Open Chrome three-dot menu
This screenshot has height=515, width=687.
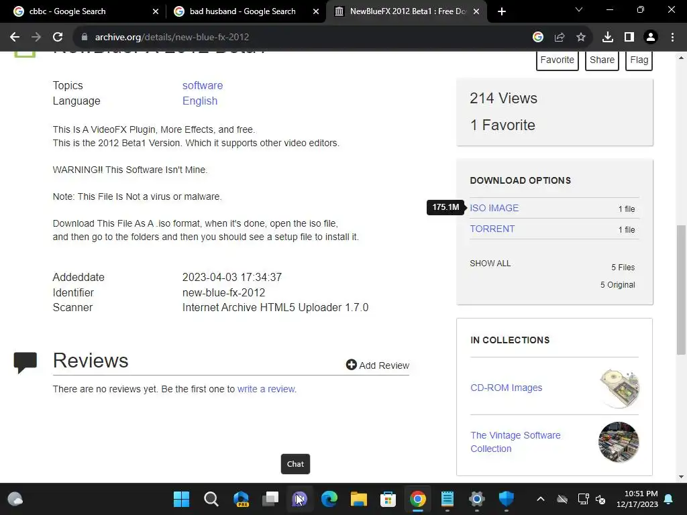pyautogui.click(x=672, y=38)
